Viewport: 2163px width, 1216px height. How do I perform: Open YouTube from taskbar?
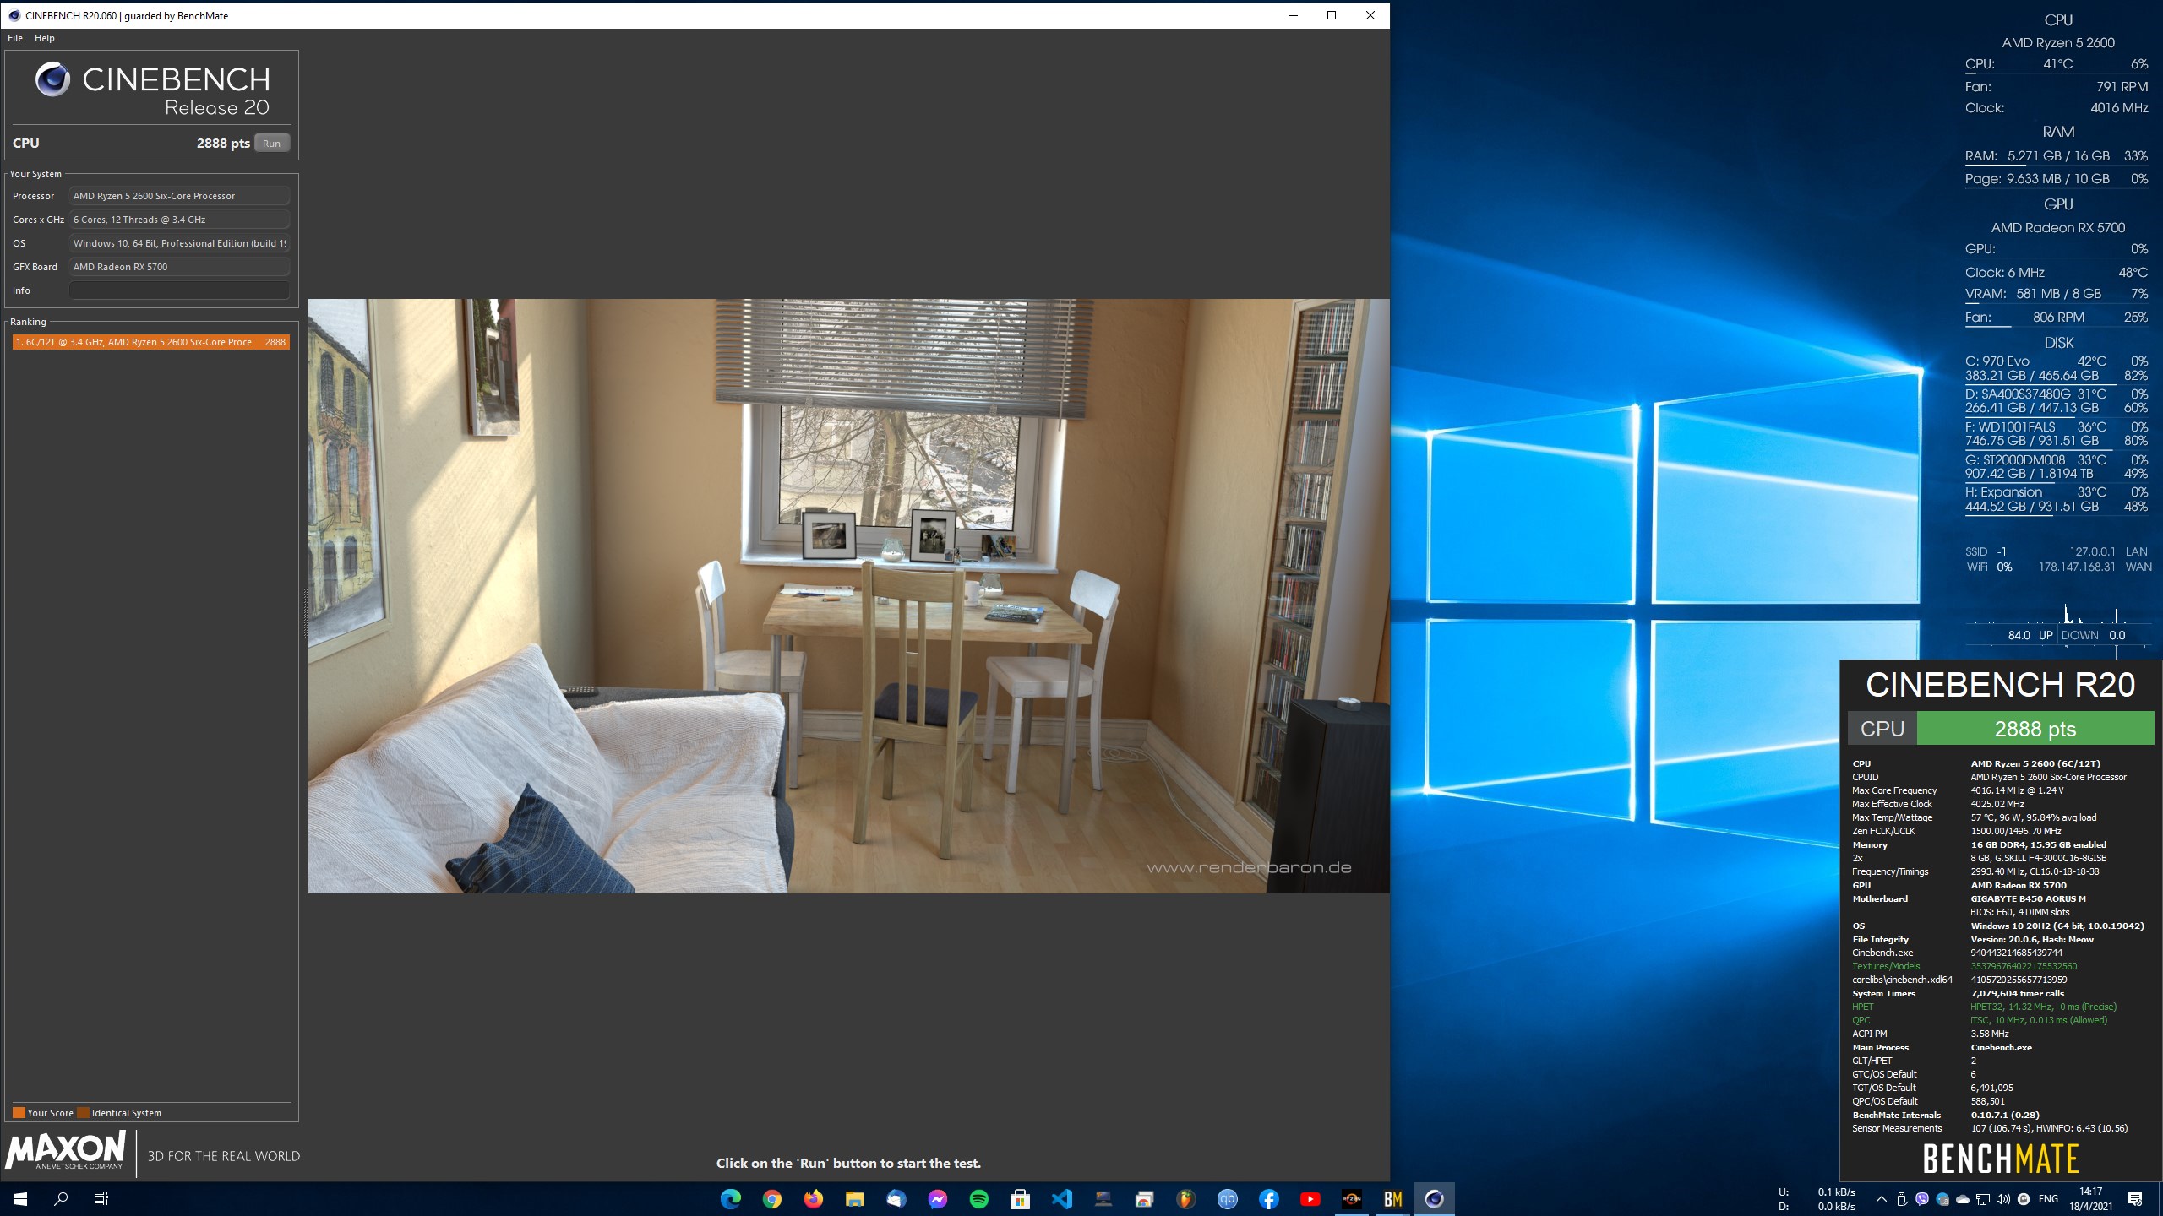[x=1310, y=1198]
